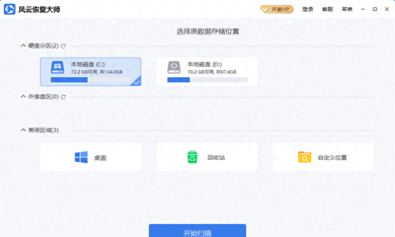This screenshot has width=395, height=237.
Task: Click the green recycle bin icon
Action: point(193,157)
